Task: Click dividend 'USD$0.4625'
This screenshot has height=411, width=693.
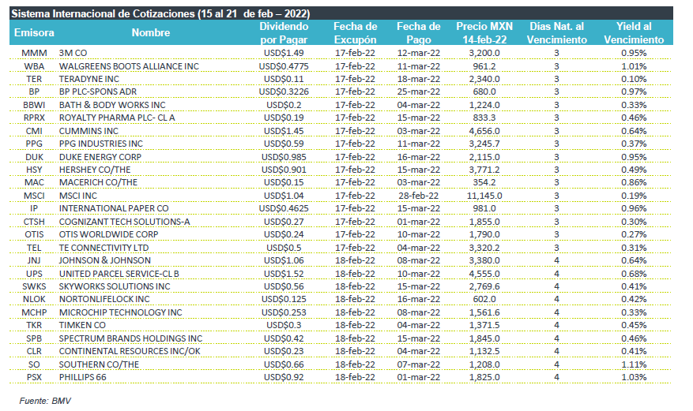Action: [284, 208]
